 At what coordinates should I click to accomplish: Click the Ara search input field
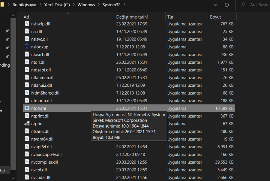(259, 5)
